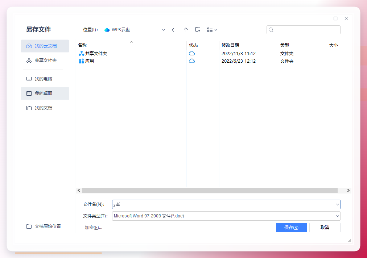Click the 我的文档 documents icon
Screen dimensions: 367x258
click(29, 108)
